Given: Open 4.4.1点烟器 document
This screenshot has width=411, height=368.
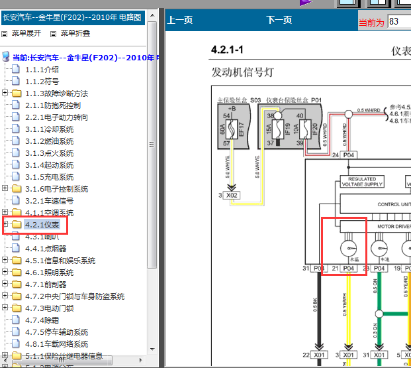Looking at the screenshot, I should pyautogui.click(x=46, y=249).
